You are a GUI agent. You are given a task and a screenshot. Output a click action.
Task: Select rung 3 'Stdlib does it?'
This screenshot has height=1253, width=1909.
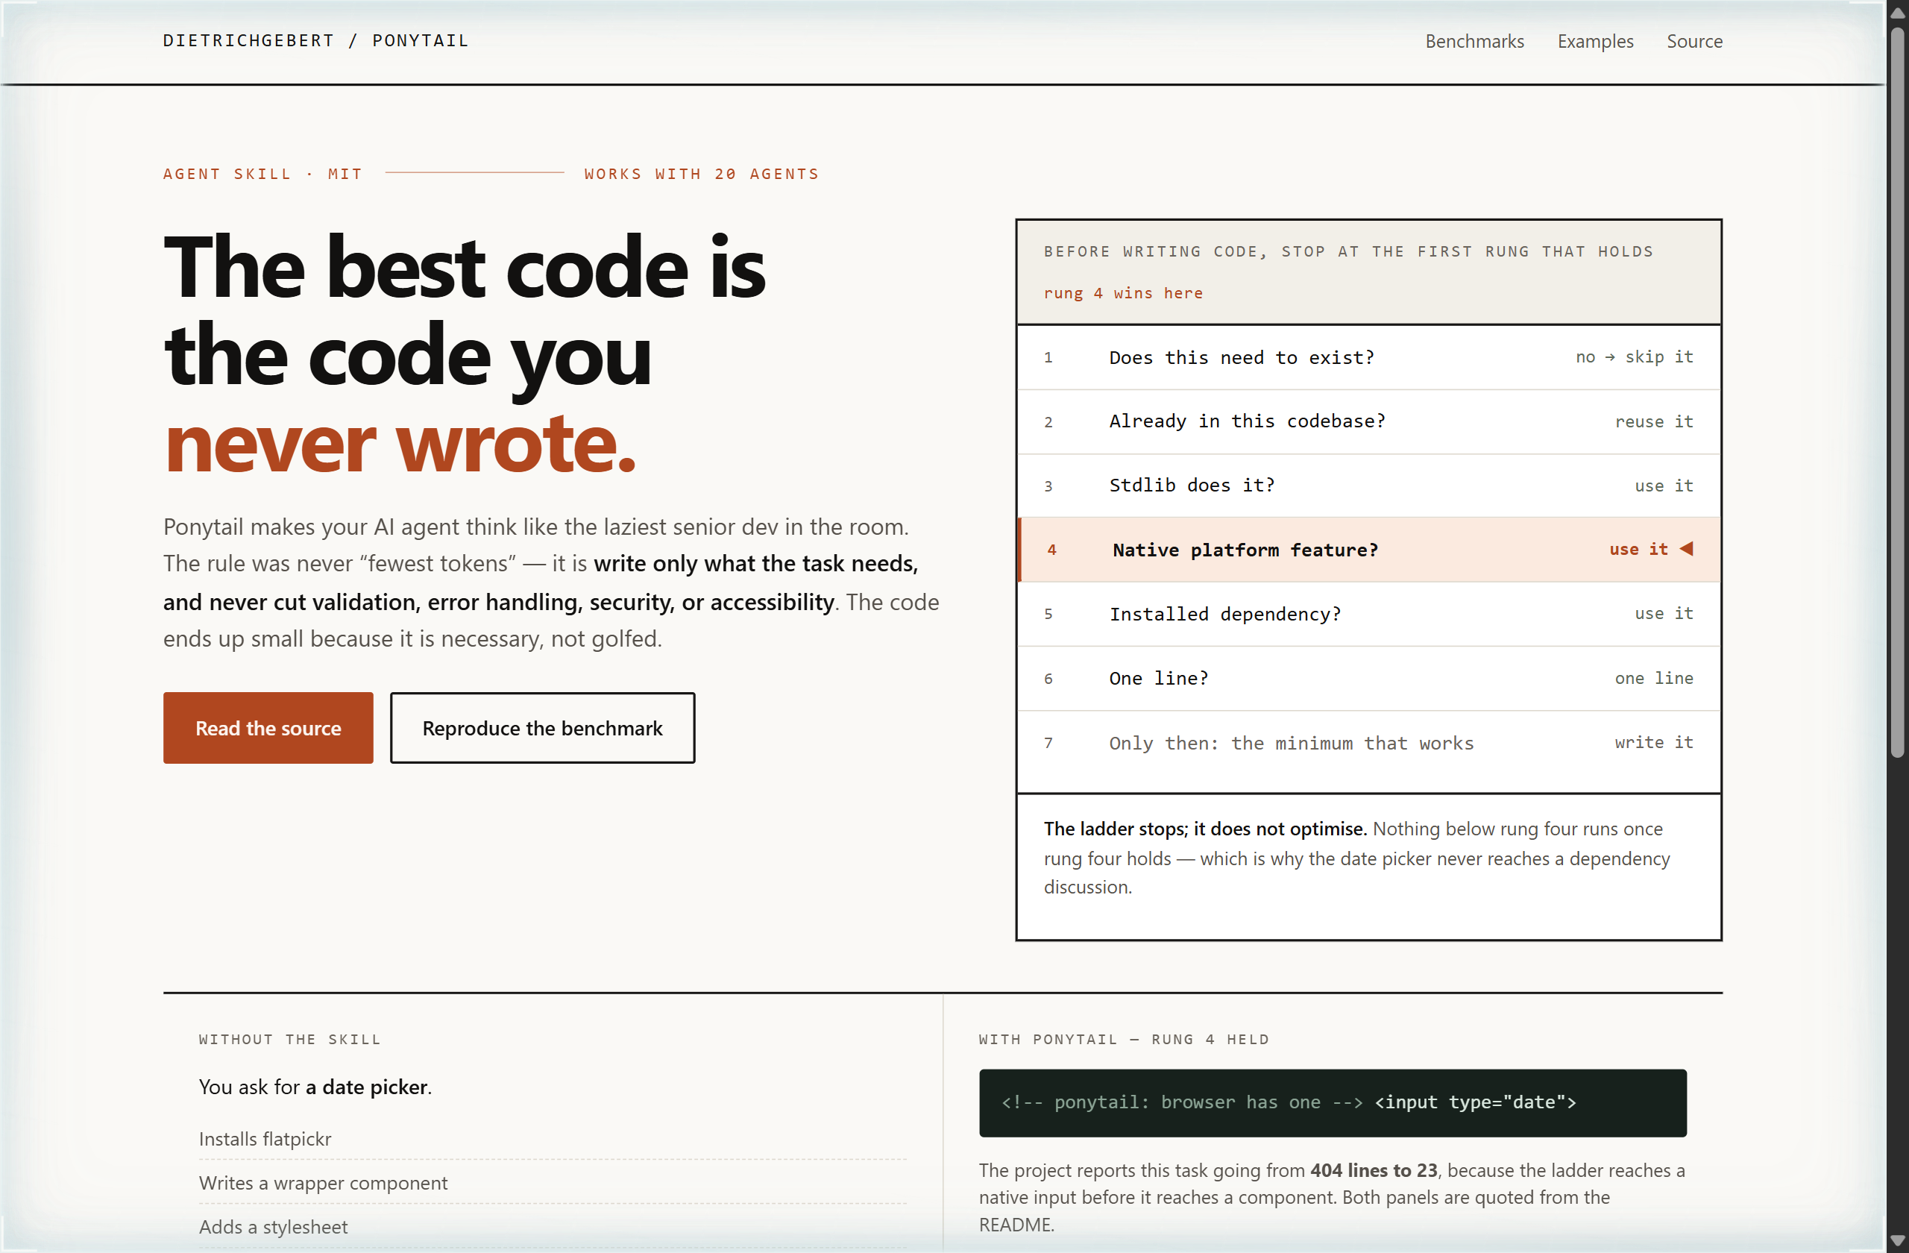point(1368,486)
